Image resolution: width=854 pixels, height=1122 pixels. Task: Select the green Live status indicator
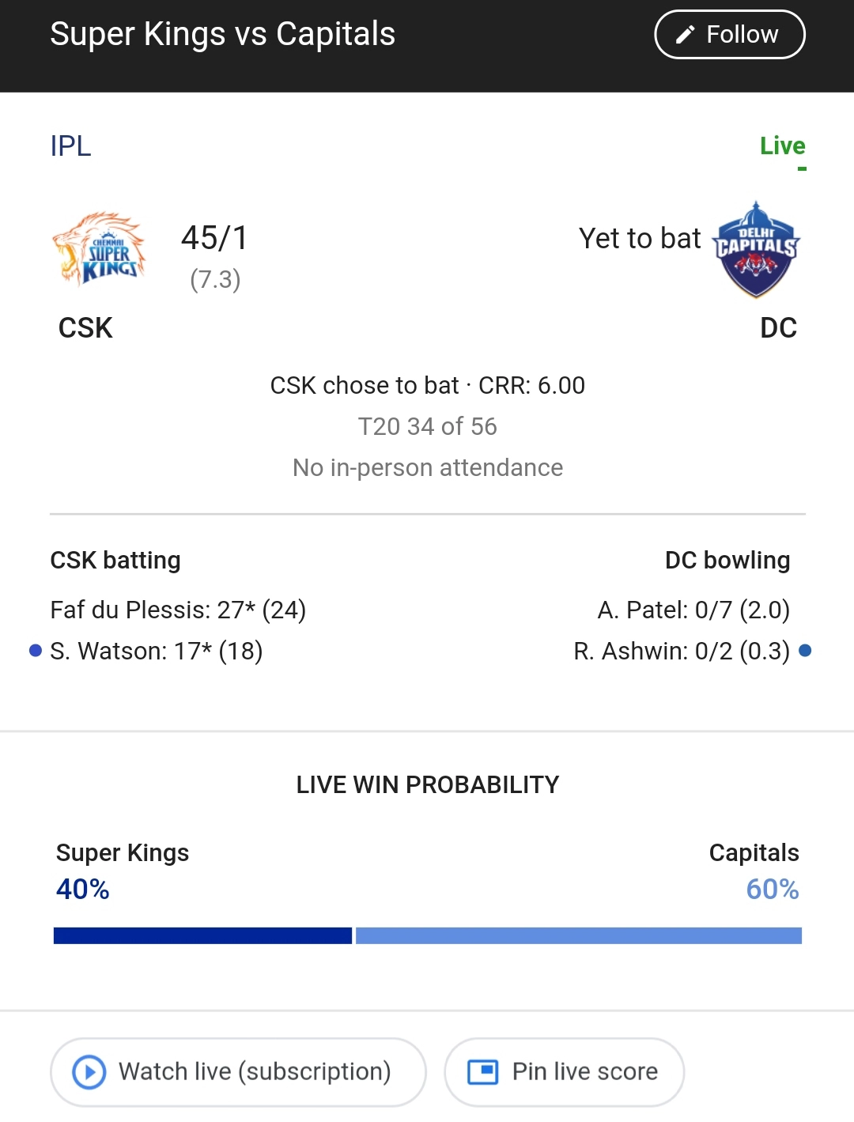click(x=782, y=146)
